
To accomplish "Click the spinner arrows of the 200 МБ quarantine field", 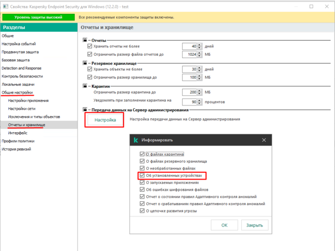I will (199, 92).
